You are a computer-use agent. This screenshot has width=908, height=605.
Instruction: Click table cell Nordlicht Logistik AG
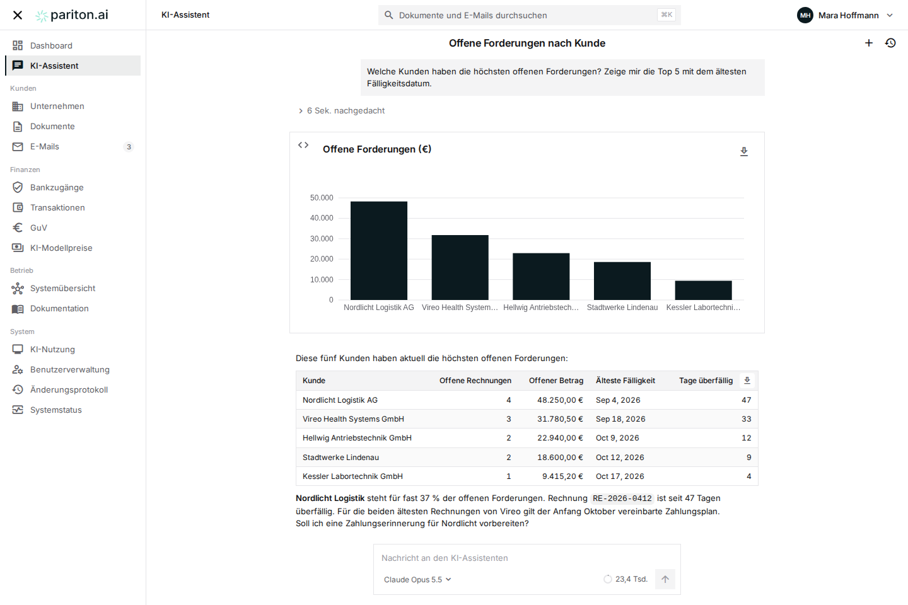(340, 400)
